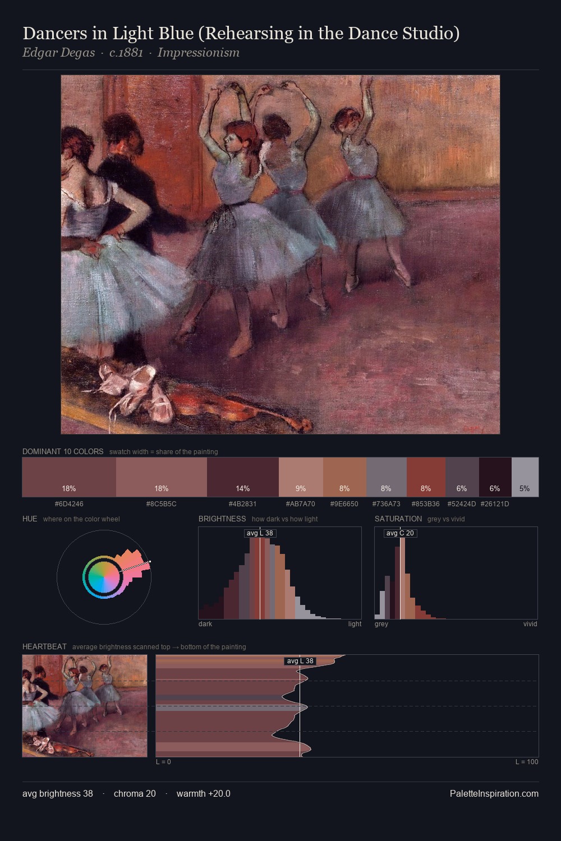Click the painting title heading
Screen dimensions: 561x841
click(241, 33)
